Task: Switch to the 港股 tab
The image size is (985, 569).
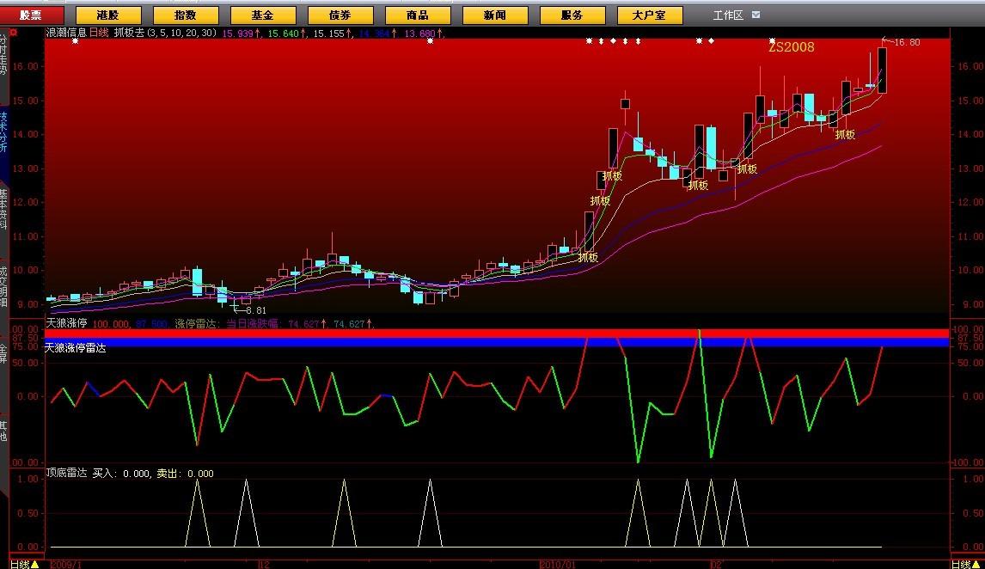Action: tap(107, 15)
